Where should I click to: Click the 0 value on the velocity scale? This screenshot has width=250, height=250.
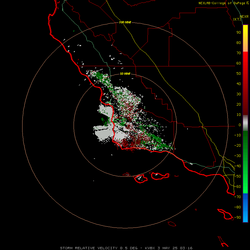pyautogui.click(x=240, y=125)
